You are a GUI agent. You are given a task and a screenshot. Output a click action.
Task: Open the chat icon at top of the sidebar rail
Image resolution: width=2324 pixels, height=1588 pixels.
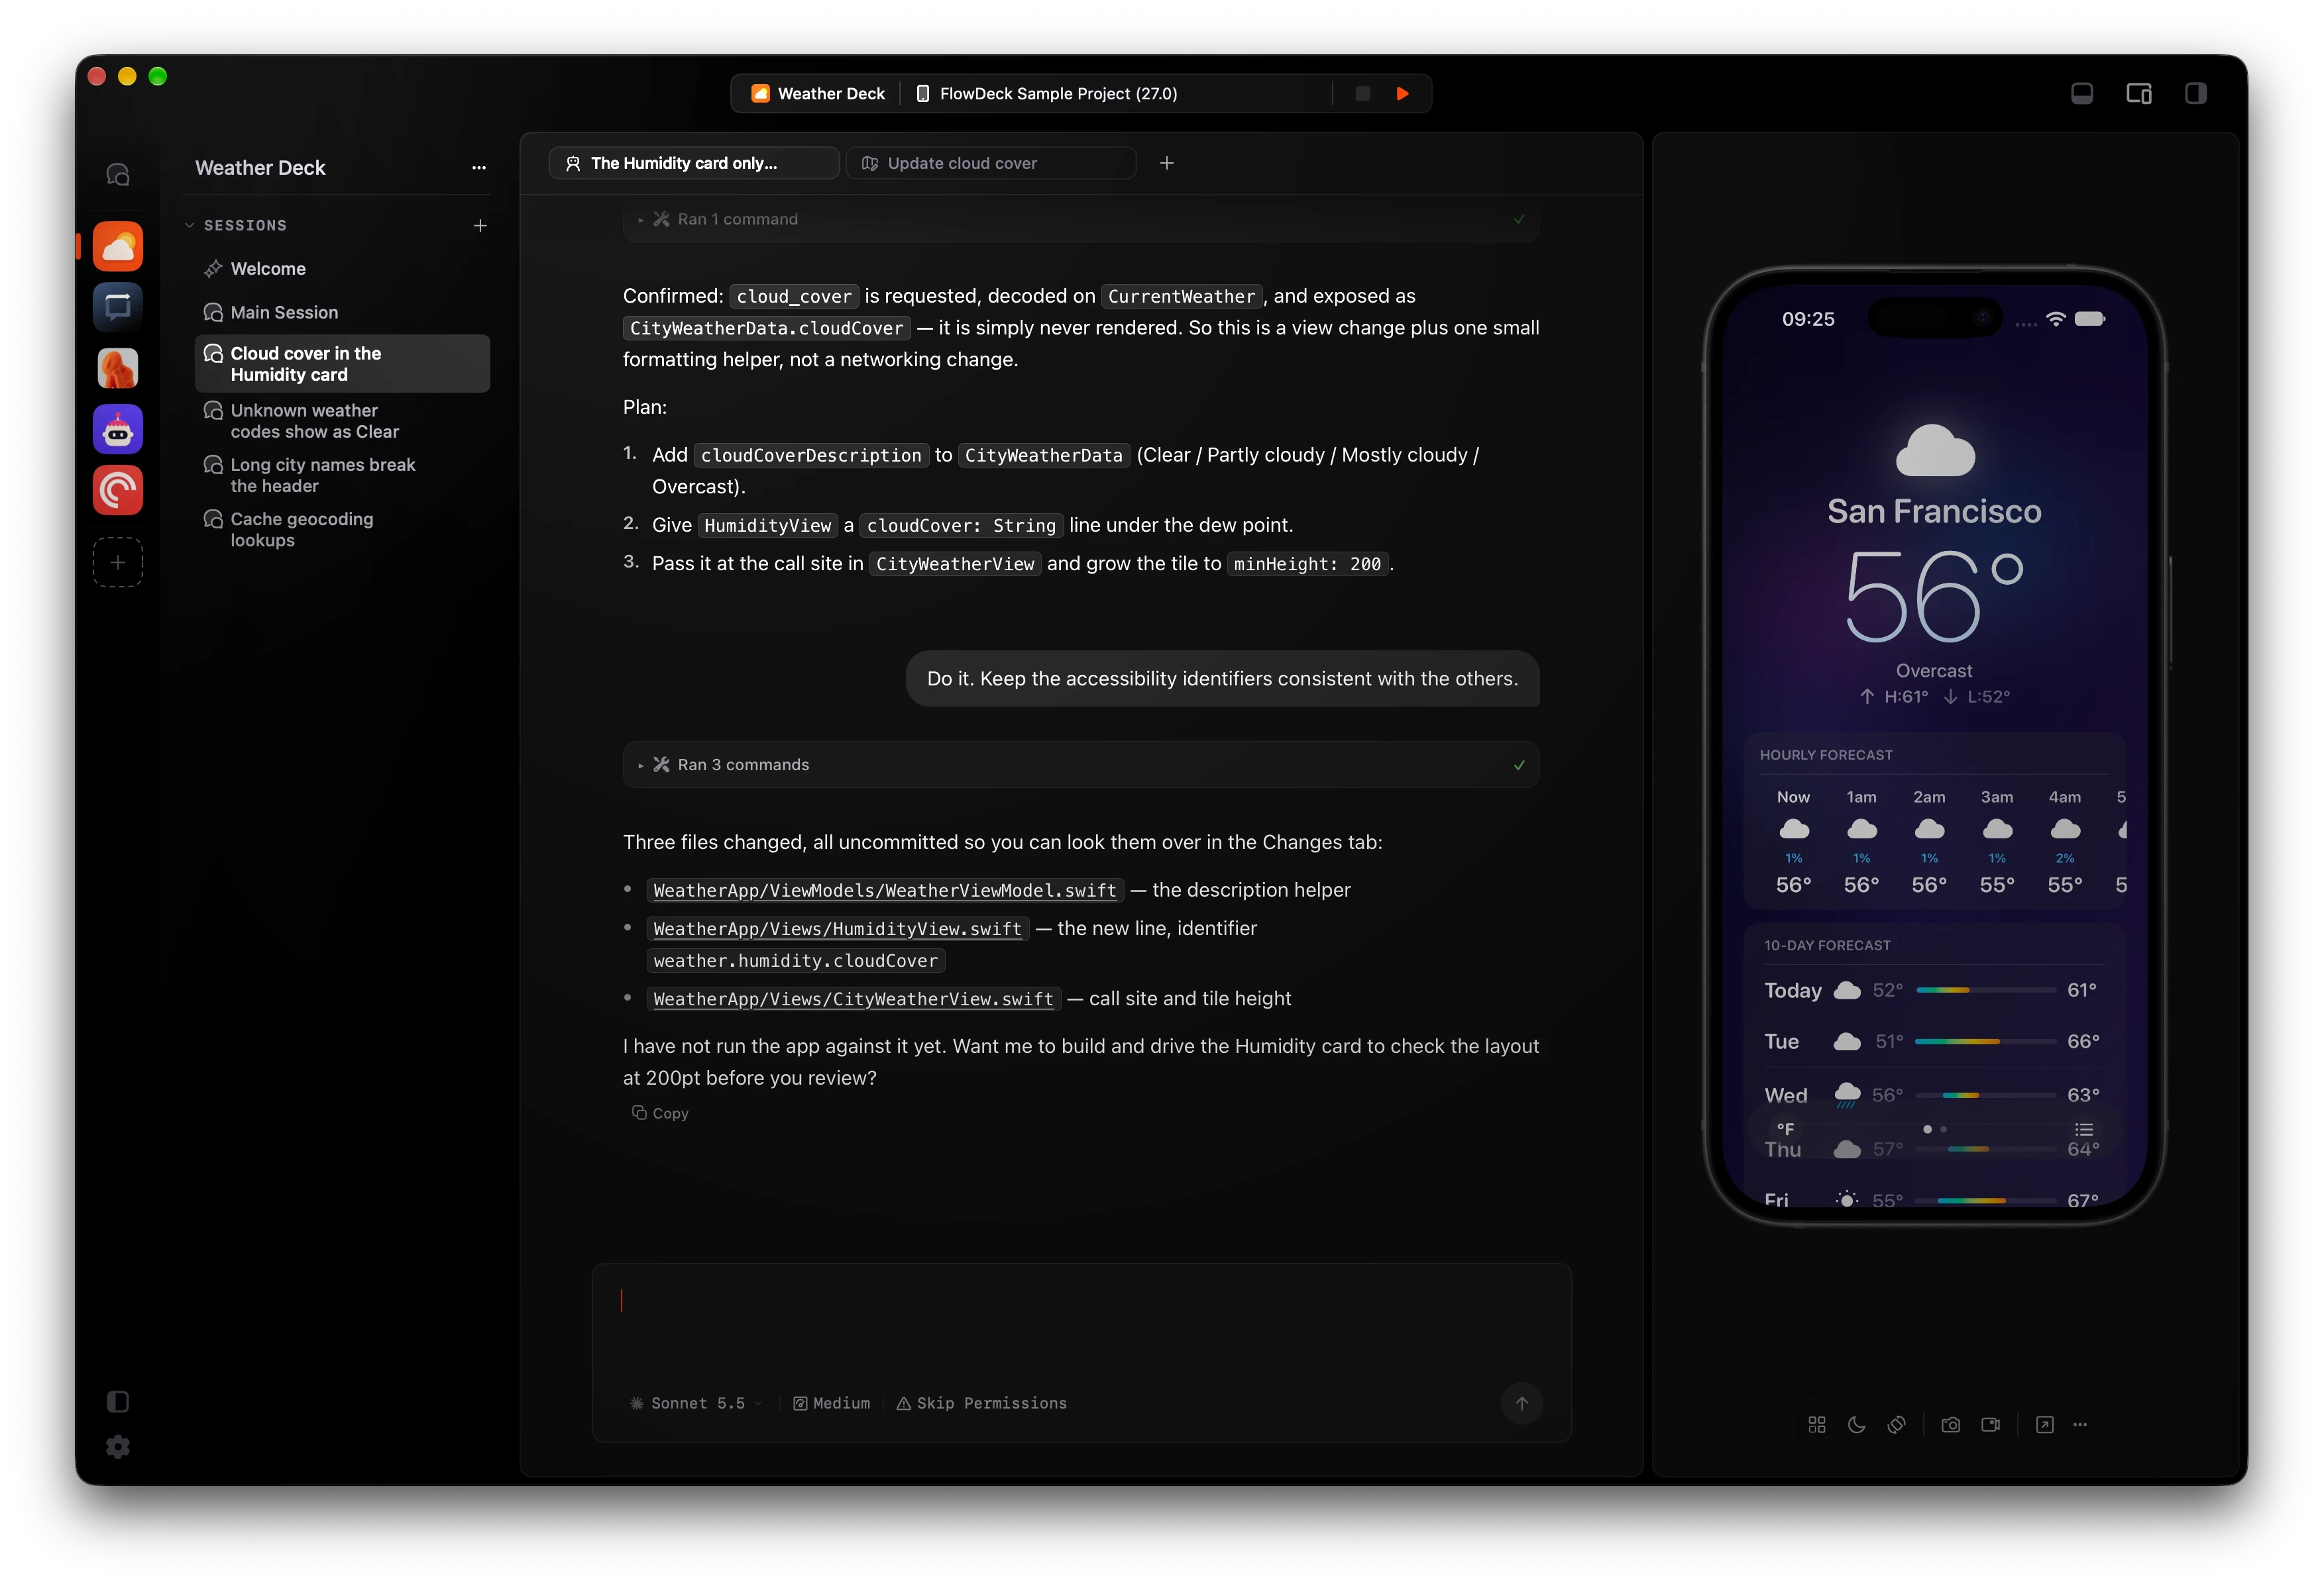point(118,175)
